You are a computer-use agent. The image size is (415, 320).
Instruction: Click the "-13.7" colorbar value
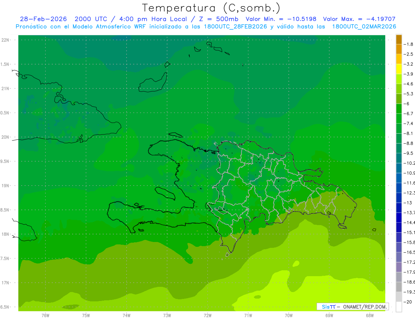click(410, 212)
